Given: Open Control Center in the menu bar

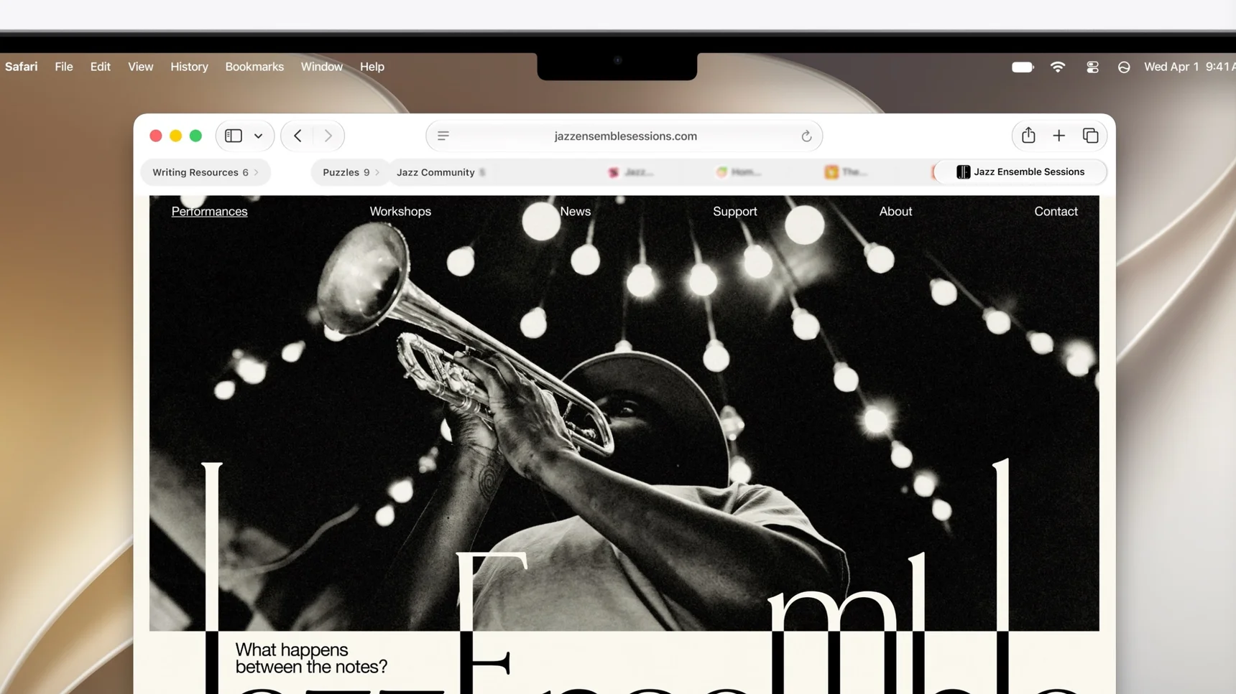Looking at the screenshot, I should coord(1092,67).
